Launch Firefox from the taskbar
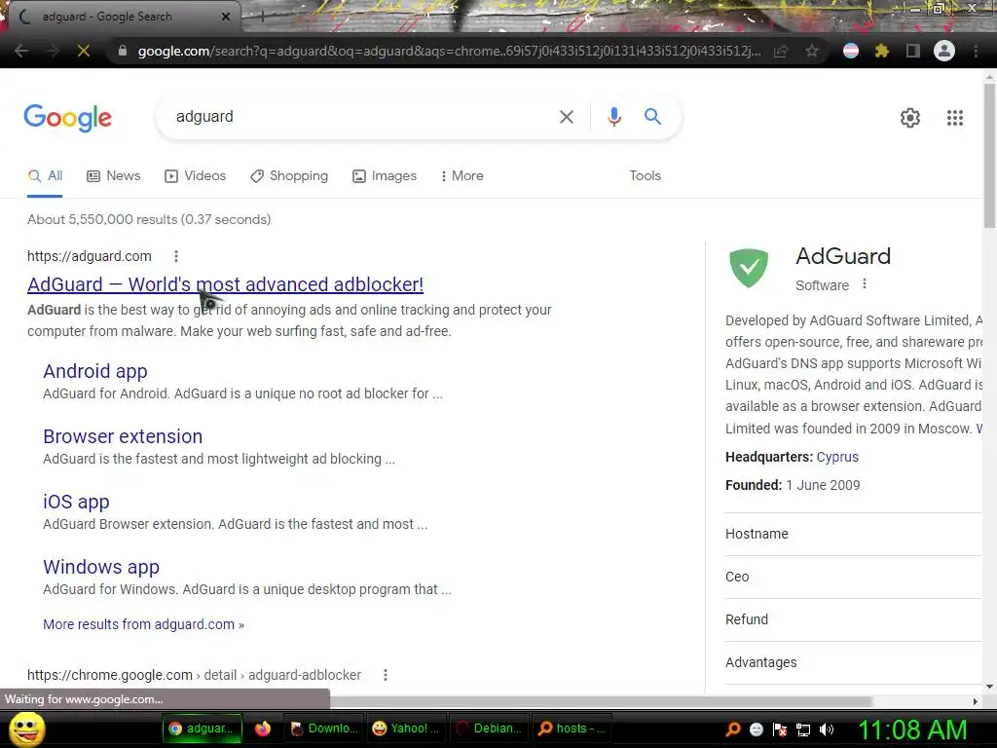This screenshot has height=748, width=997. pyautogui.click(x=263, y=729)
